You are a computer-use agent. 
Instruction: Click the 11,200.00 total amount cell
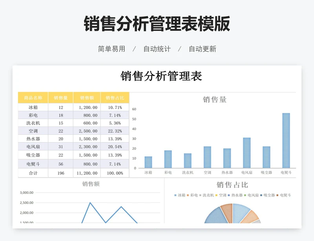[87, 173]
